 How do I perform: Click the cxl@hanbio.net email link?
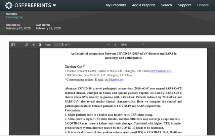(114, 80)
